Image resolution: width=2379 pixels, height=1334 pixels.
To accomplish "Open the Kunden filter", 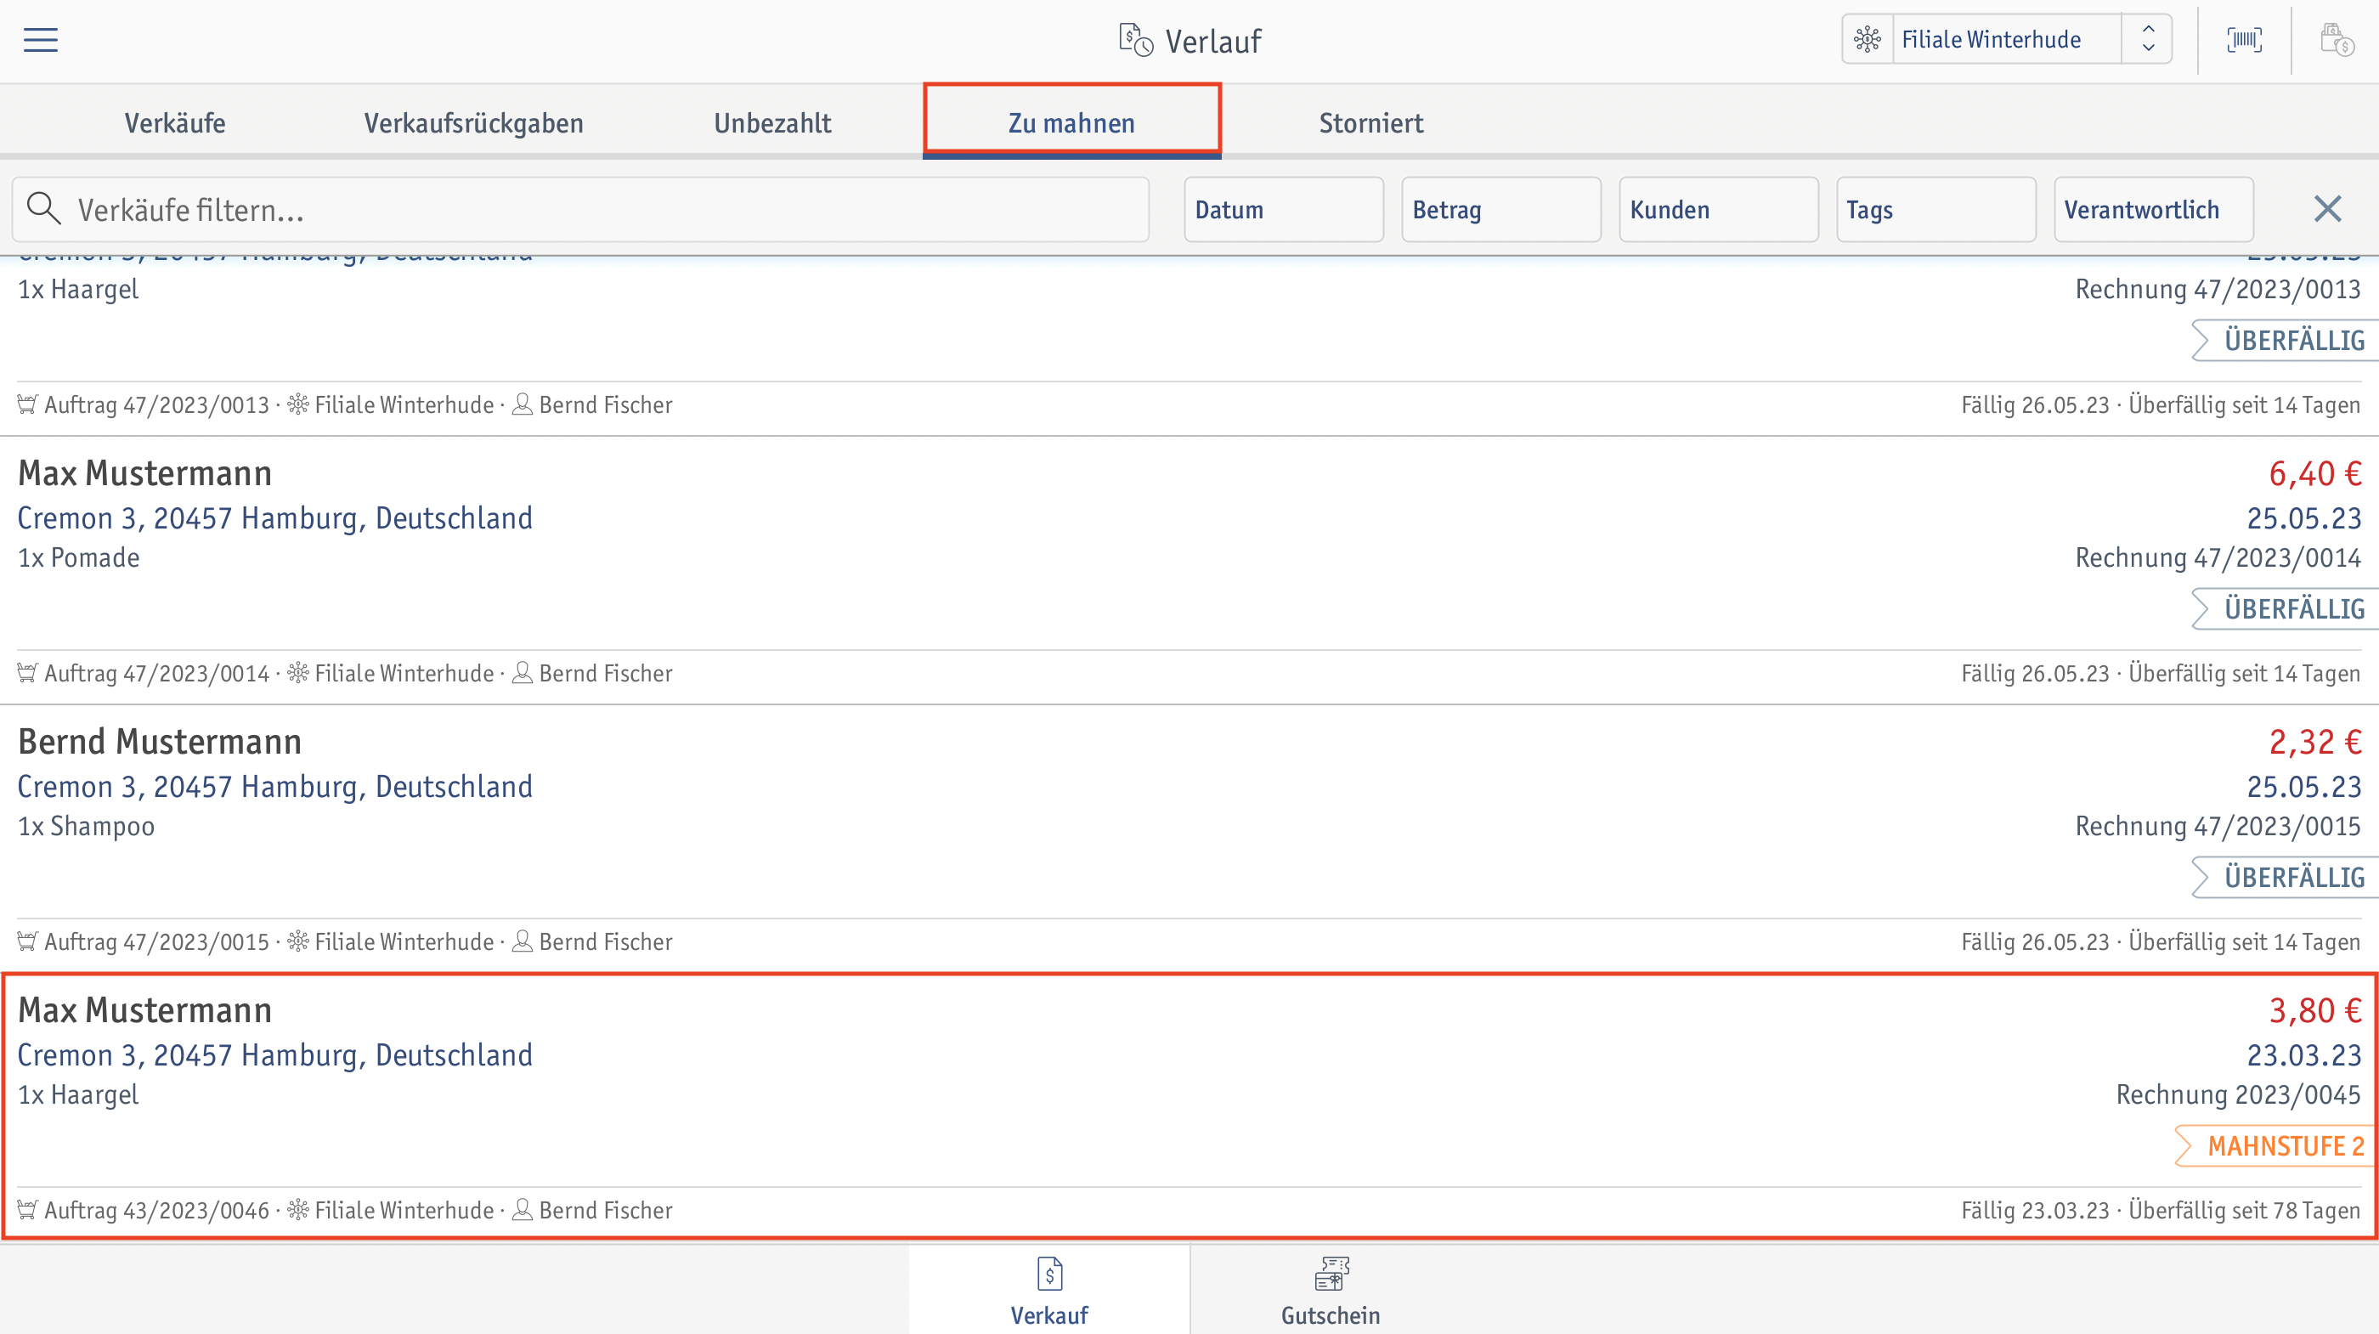I will click(1719, 210).
